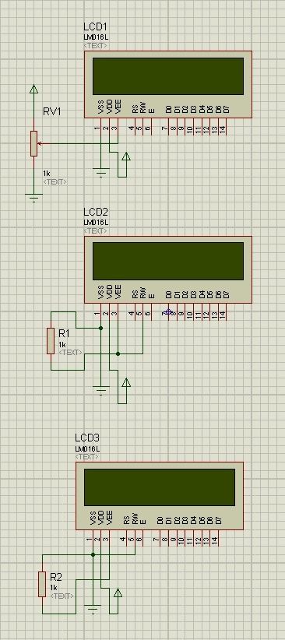Click the 1k value of R2
This screenshot has width=285, height=640.
(x=54, y=587)
